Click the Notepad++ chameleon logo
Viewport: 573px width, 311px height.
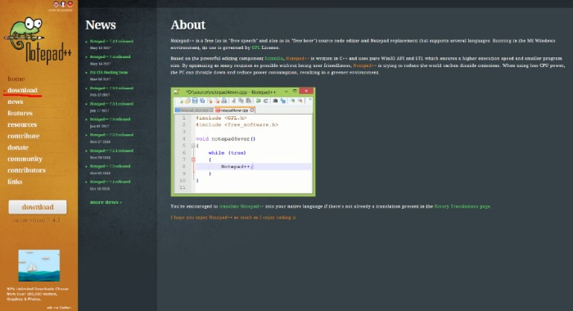pyautogui.click(x=38, y=40)
